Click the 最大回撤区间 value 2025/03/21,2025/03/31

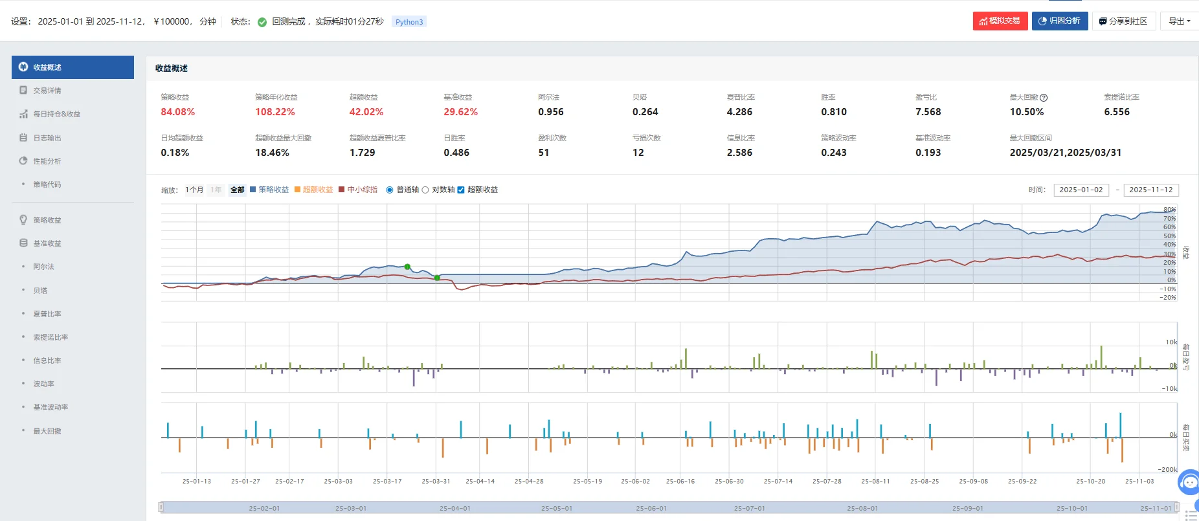[1066, 153]
